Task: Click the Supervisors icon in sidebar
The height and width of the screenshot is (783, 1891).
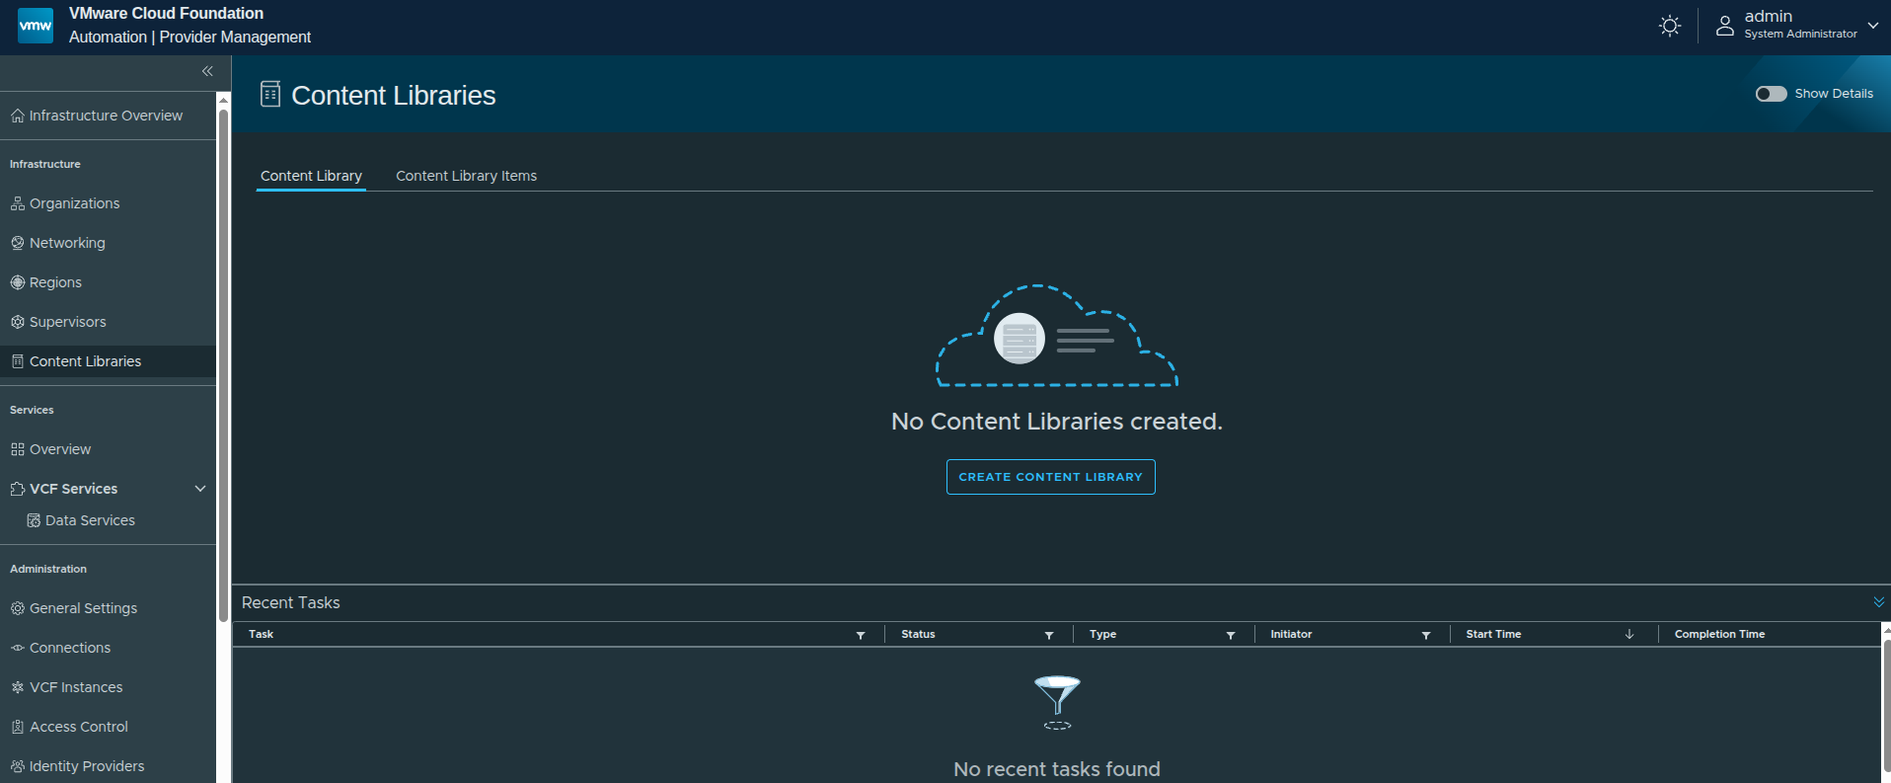Action: pyautogui.click(x=17, y=322)
